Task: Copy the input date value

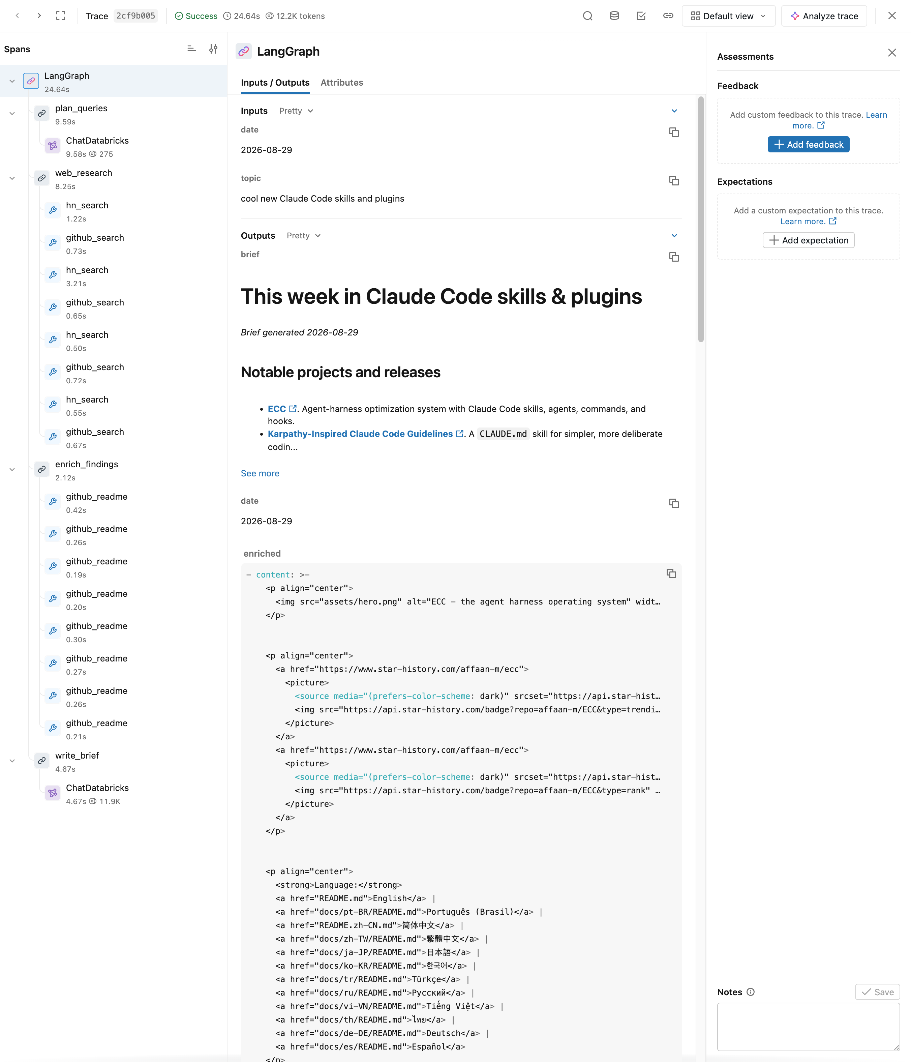Action: (x=674, y=132)
